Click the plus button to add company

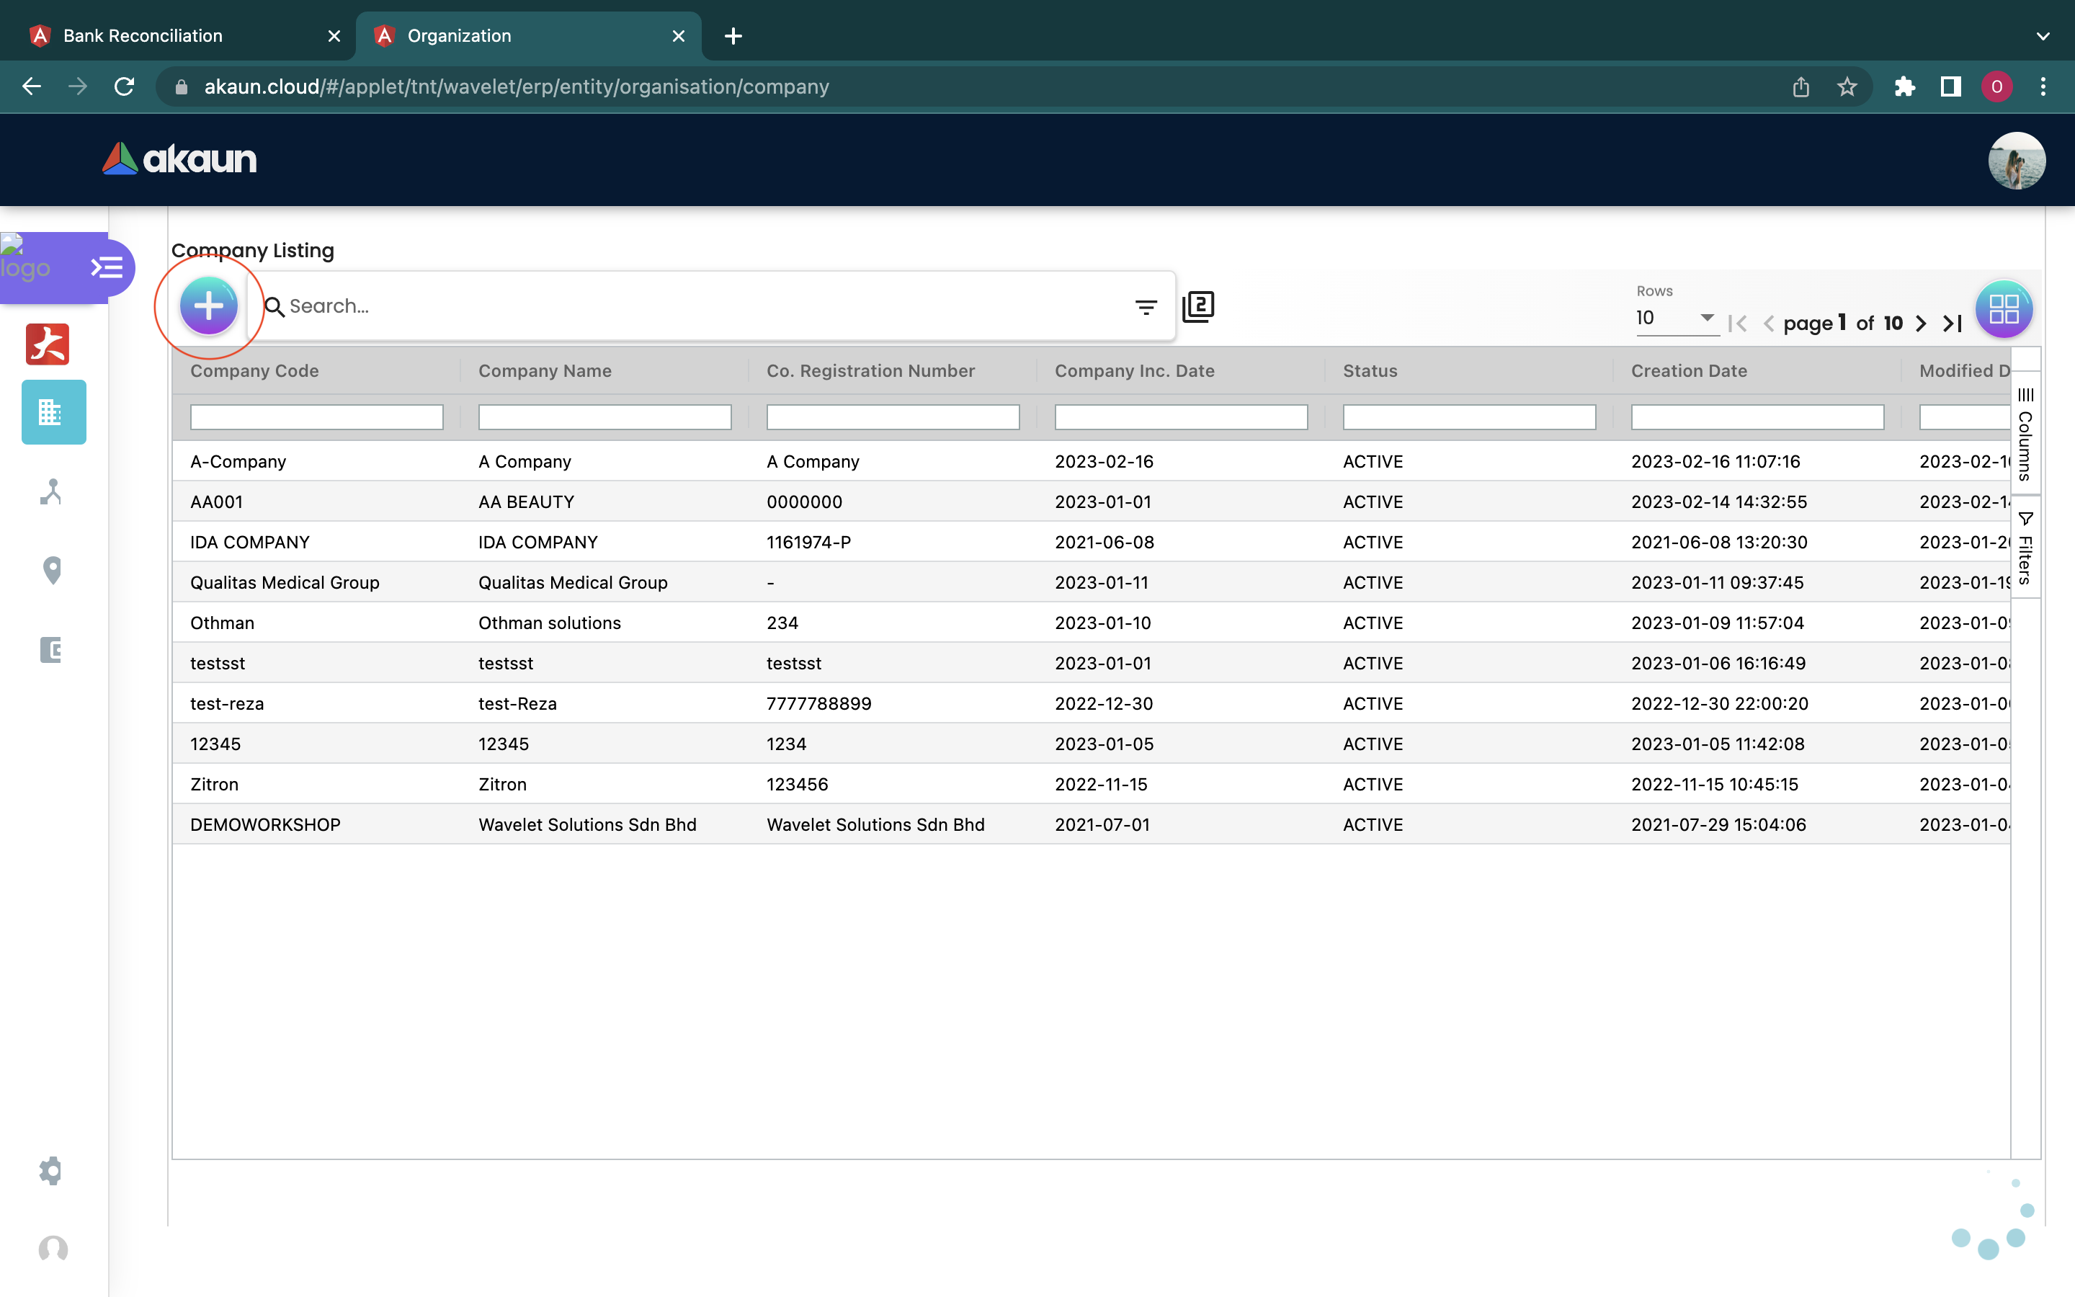pyautogui.click(x=208, y=306)
